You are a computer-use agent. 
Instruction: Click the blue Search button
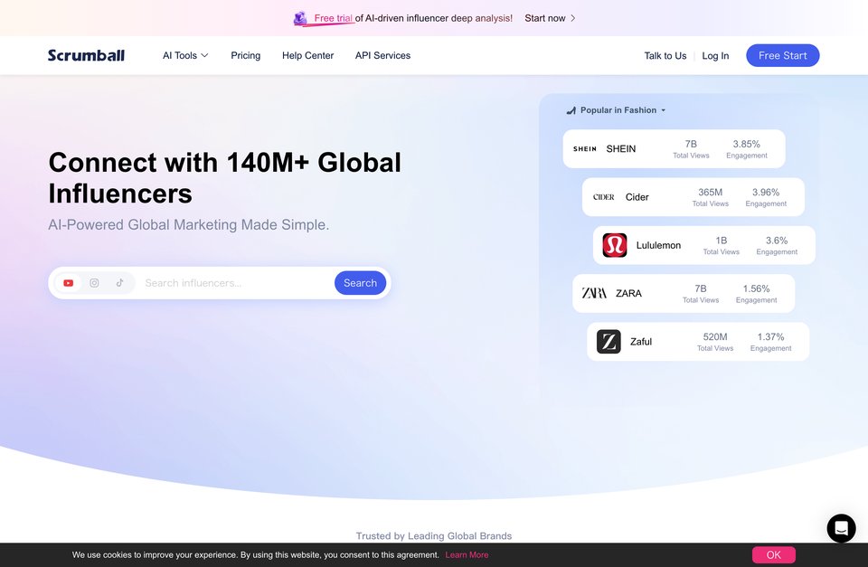360,283
